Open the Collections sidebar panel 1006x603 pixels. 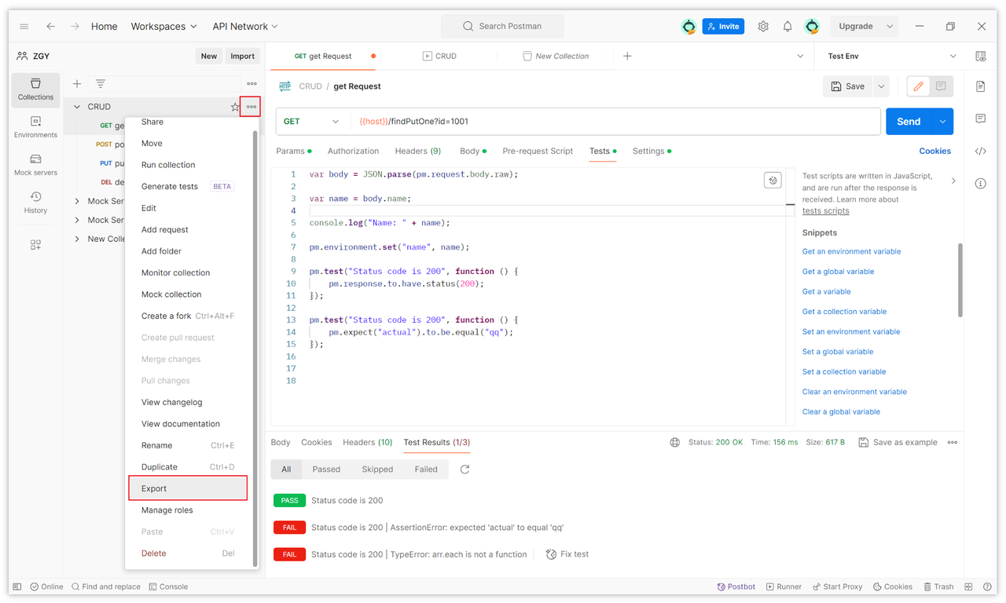point(35,90)
